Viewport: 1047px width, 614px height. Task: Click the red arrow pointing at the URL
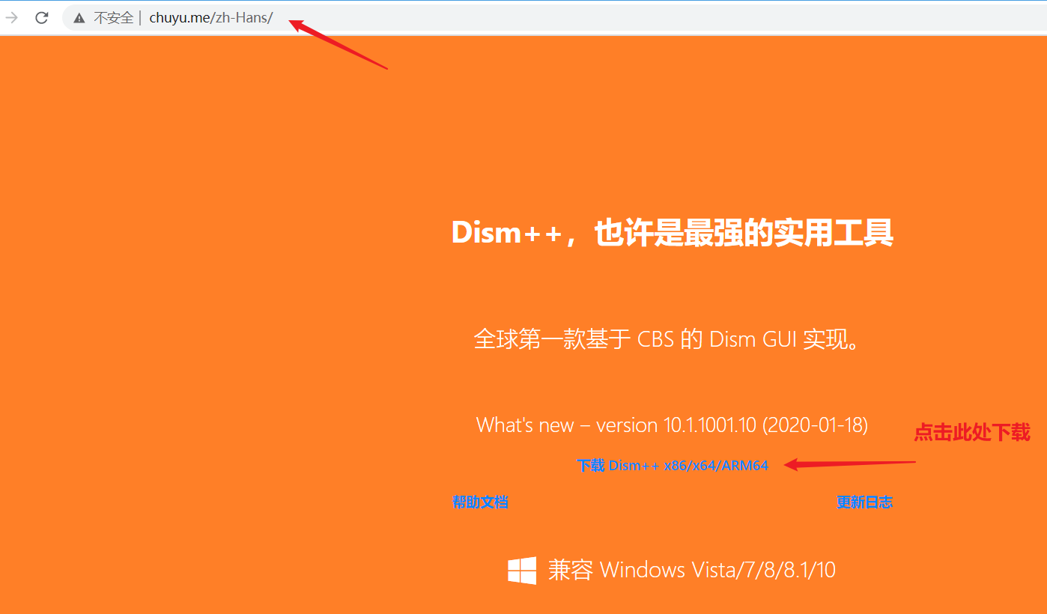pyautogui.click(x=339, y=44)
